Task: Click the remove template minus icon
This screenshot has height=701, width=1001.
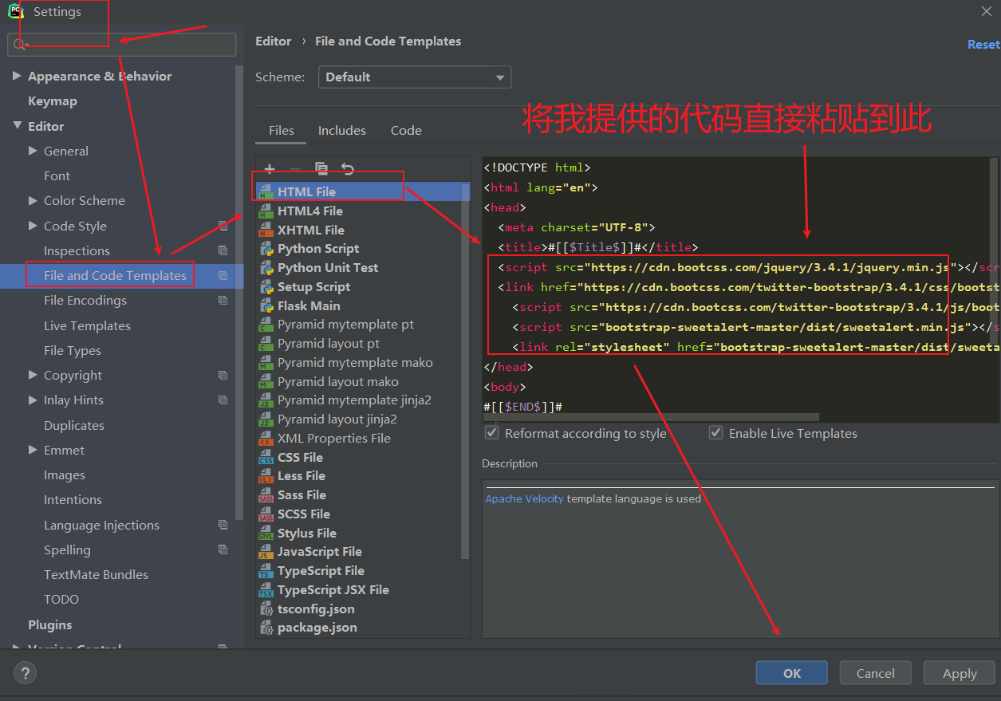Action: coord(295,168)
